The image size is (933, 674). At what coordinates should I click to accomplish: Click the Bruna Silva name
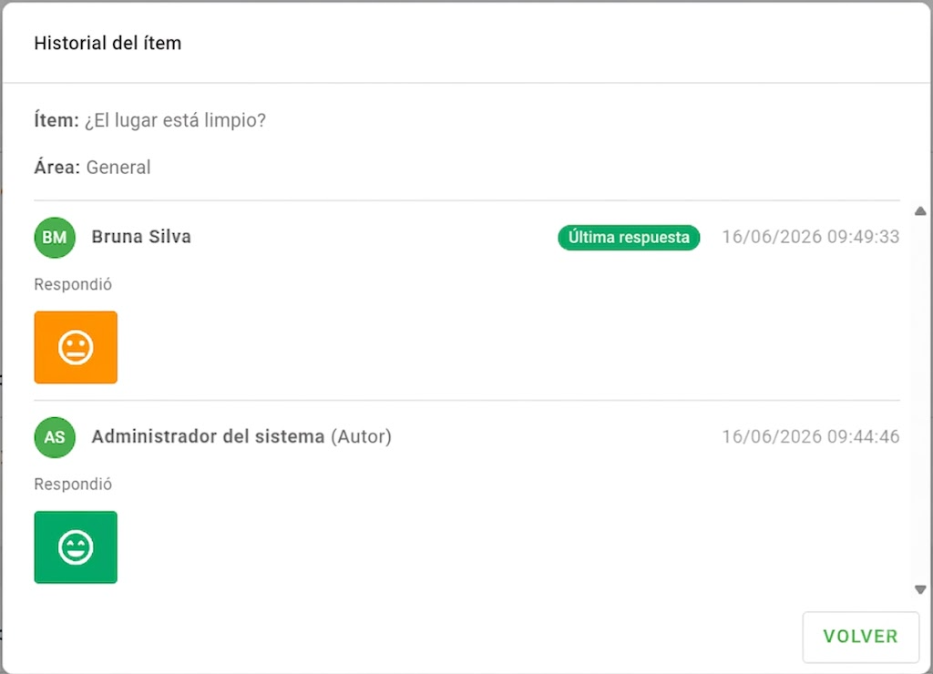(x=141, y=237)
